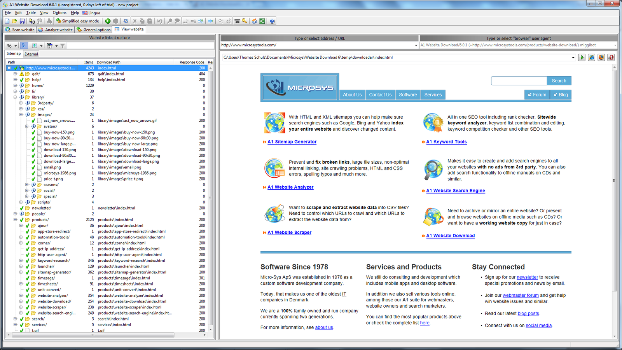Open the URL address dropdown arrow
622x350 pixels.
point(416,45)
